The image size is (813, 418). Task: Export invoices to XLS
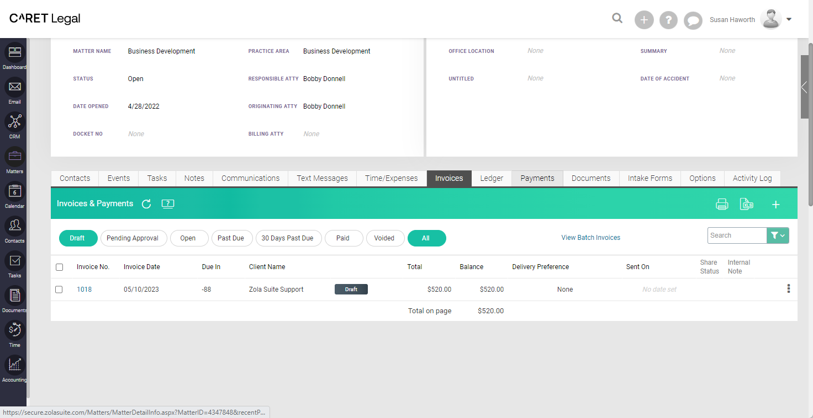click(747, 204)
